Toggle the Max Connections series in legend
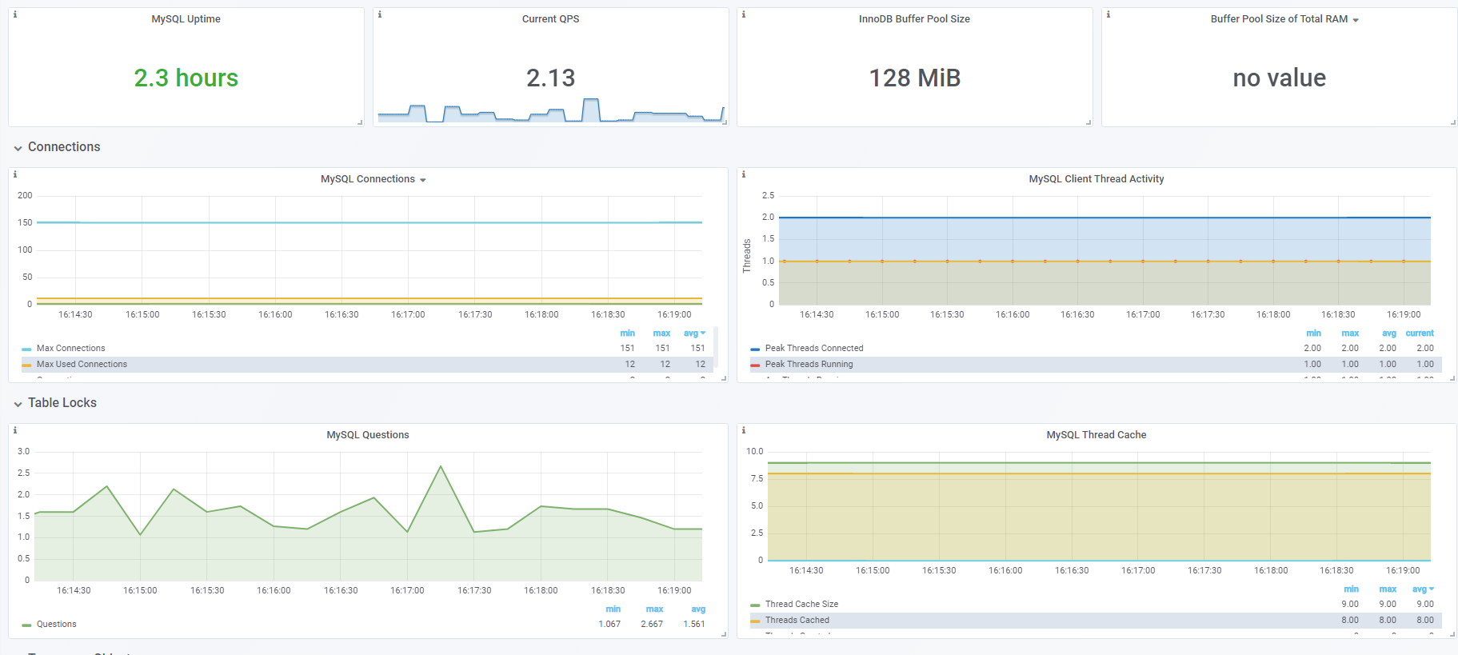Viewport: 1458px width, 655px height. click(x=71, y=349)
